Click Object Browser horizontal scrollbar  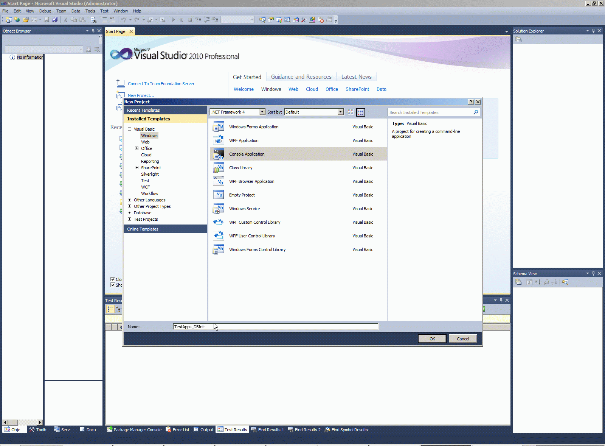click(23, 422)
